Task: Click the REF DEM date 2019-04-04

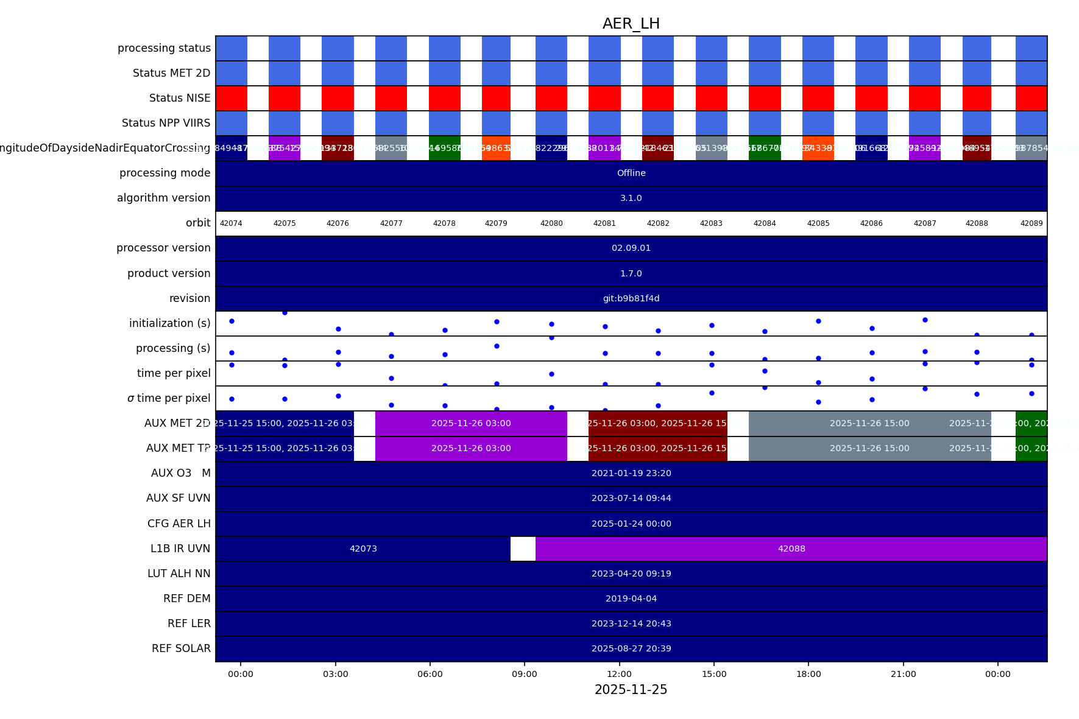Action: [631, 598]
